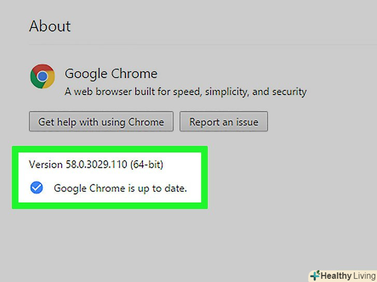
Task: Click the About page heading
Action: point(50,26)
